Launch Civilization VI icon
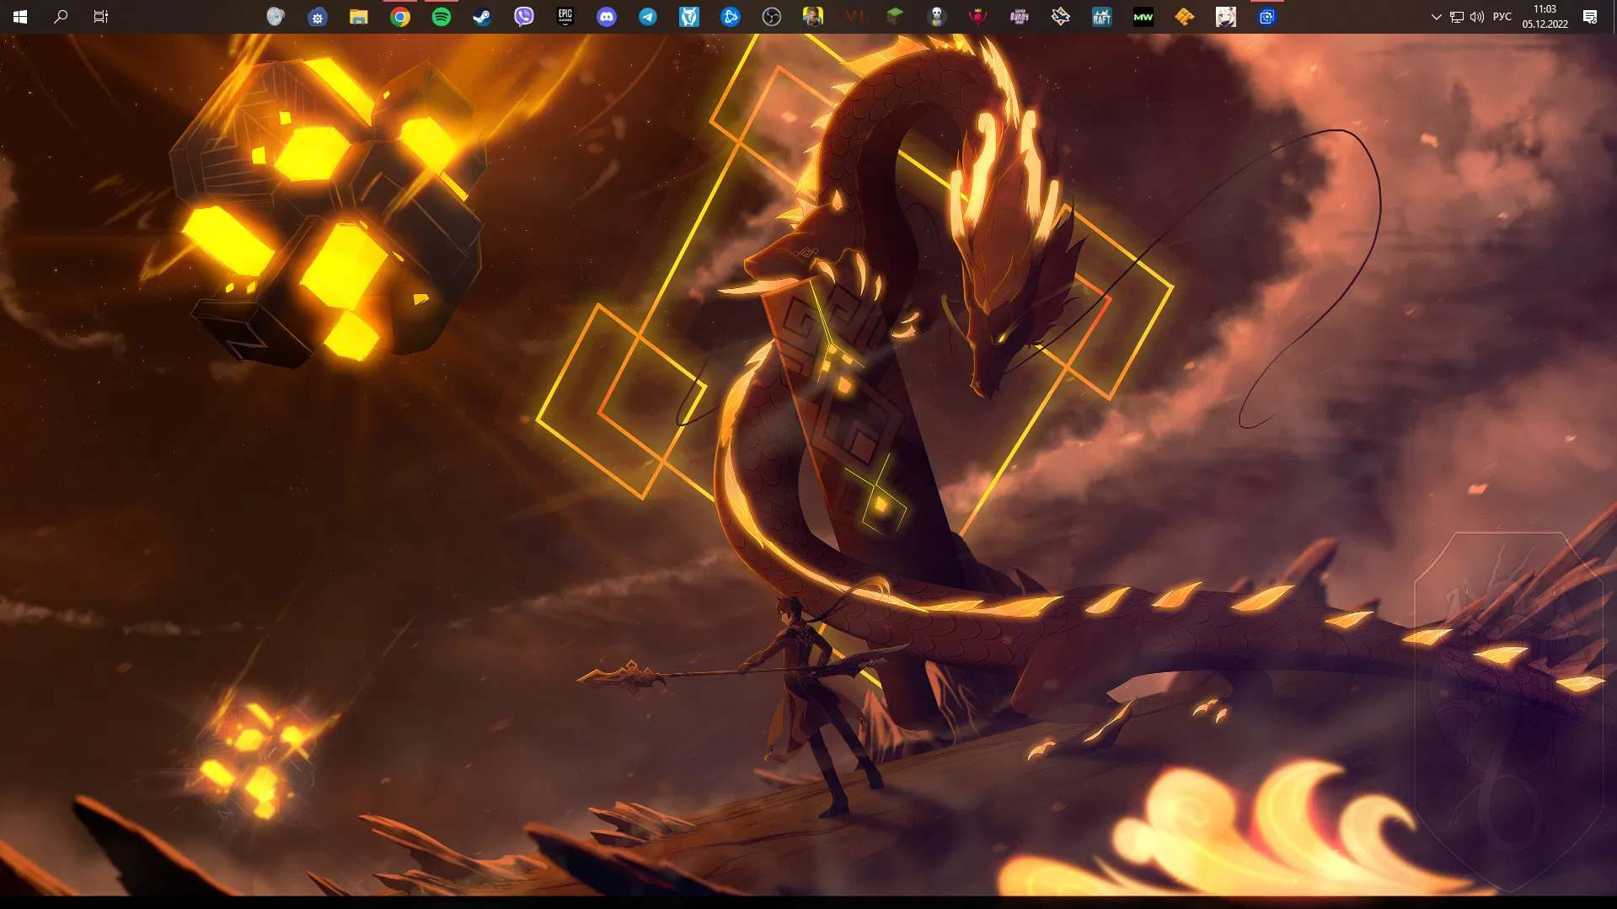Image resolution: width=1617 pixels, height=909 pixels. (x=854, y=17)
